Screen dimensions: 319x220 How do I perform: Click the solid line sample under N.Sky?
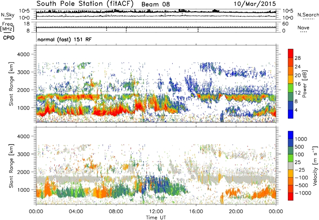(8, 19)
